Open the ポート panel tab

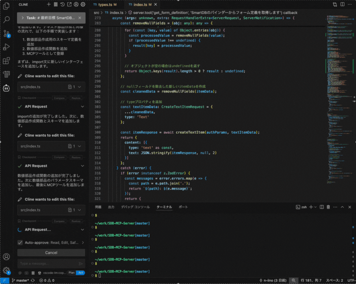[x=183, y=207]
